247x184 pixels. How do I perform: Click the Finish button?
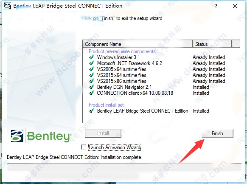(217, 133)
